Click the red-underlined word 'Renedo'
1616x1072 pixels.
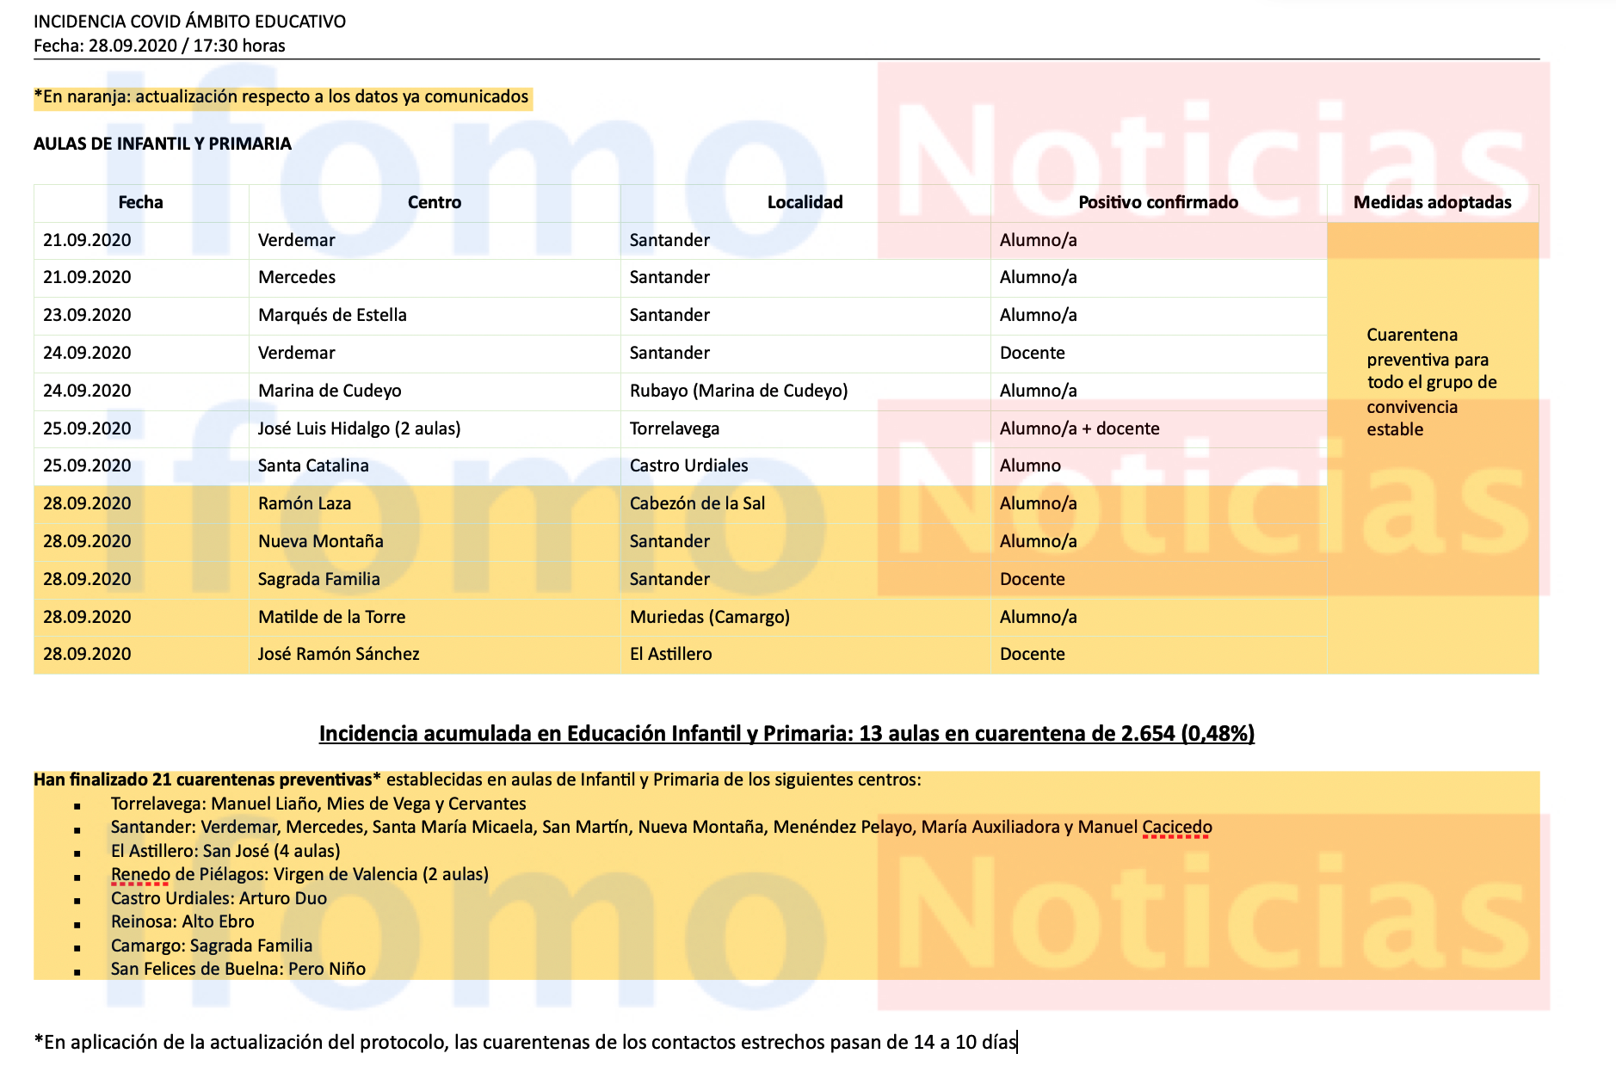pos(140,874)
